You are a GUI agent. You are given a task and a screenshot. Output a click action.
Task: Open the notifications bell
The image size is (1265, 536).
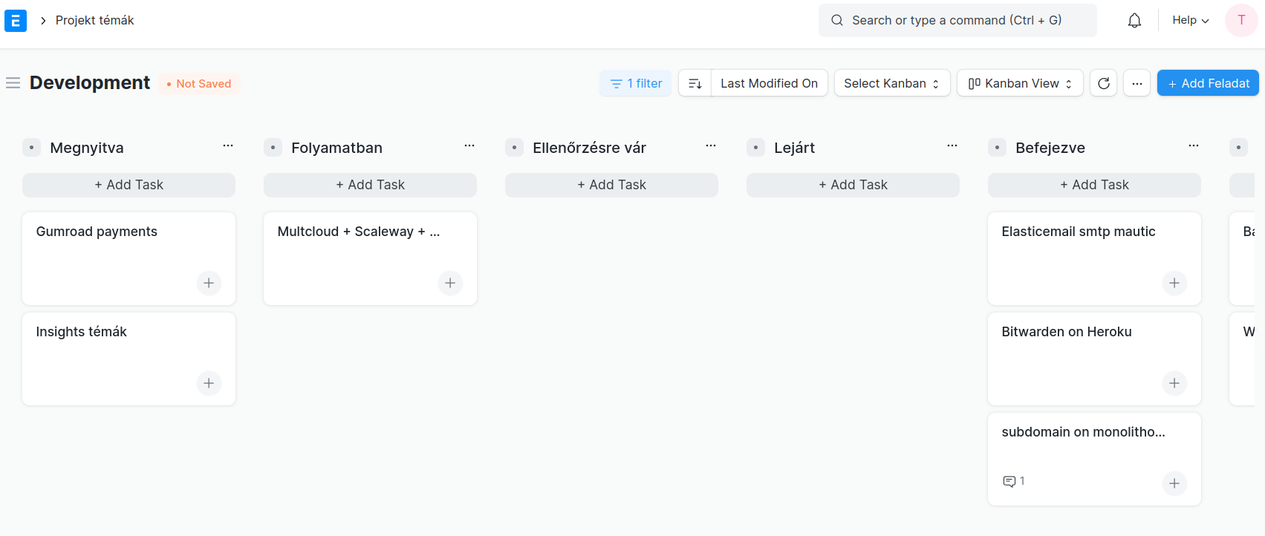pos(1134,21)
